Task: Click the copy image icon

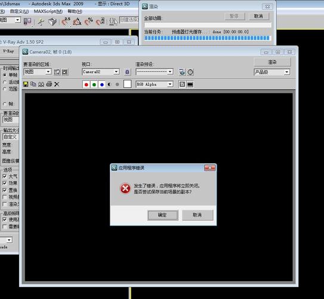Action: (x=33, y=84)
